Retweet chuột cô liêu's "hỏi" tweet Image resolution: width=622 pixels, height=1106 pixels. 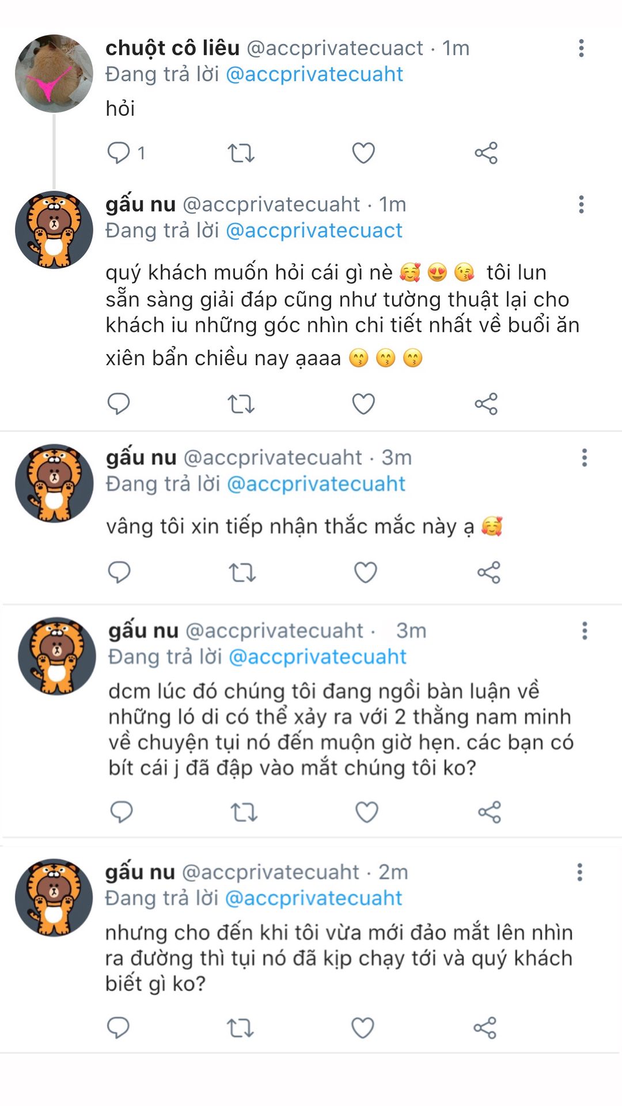pyautogui.click(x=241, y=153)
